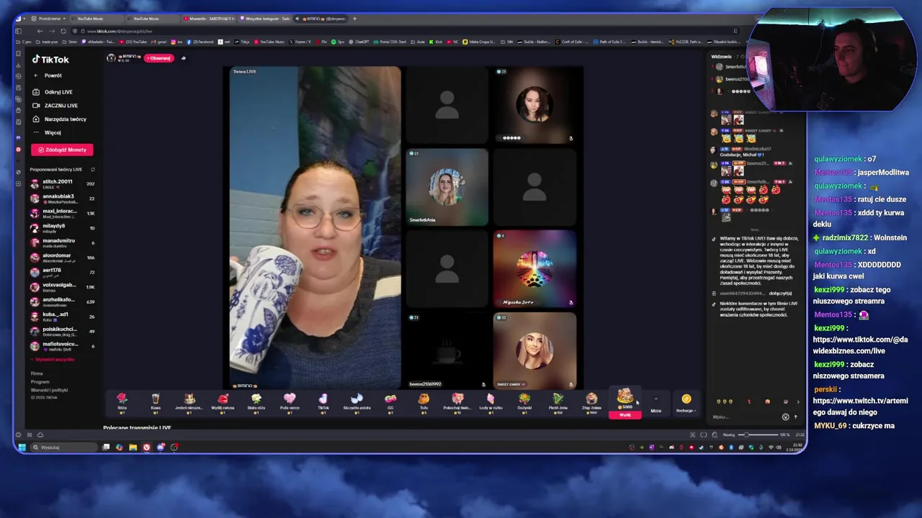Send the Róża rose gift
Viewport: 922px width, 518px height.
click(x=122, y=402)
